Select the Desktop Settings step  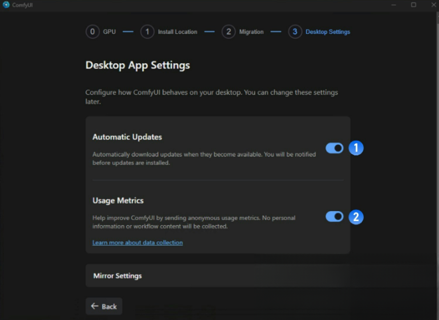(319, 32)
